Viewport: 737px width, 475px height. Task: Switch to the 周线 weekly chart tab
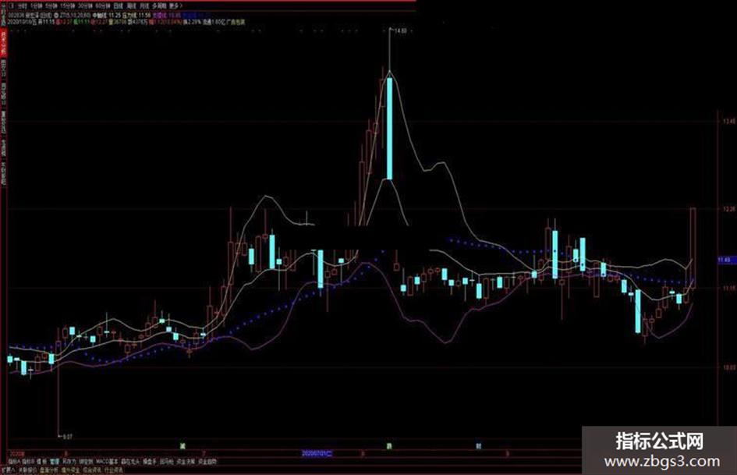coord(131,6)
